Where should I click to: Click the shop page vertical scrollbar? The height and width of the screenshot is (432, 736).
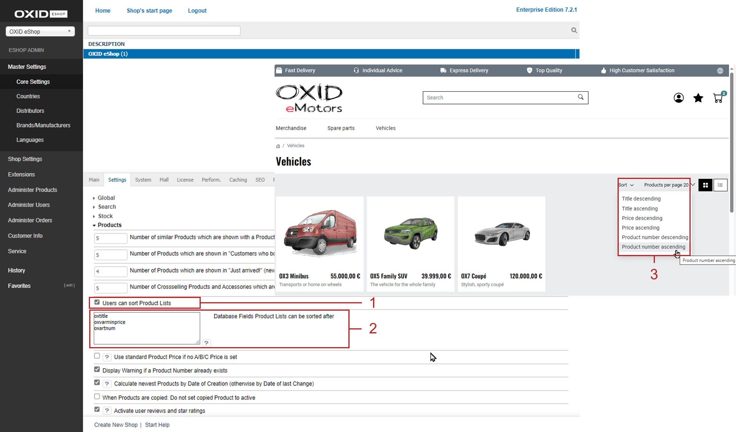[731, 142]
